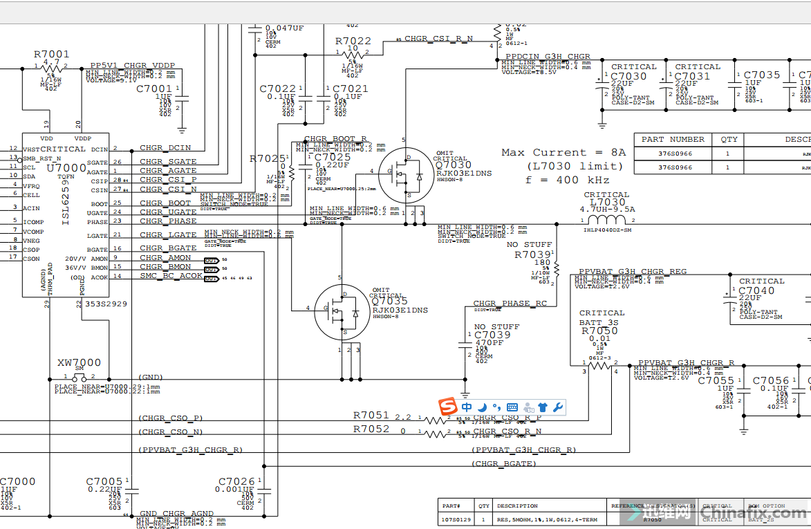Screen dimensions: 811x529
Task: Select the L7030 inductor coil symbol
Action: (x=606, y=221)
